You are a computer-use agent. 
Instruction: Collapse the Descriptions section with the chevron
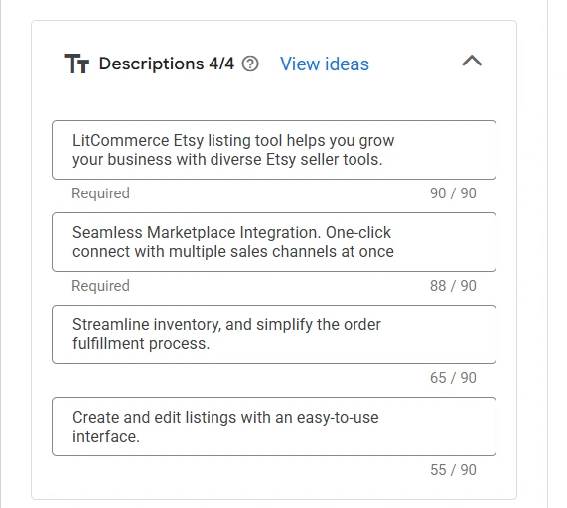[472, 61]
